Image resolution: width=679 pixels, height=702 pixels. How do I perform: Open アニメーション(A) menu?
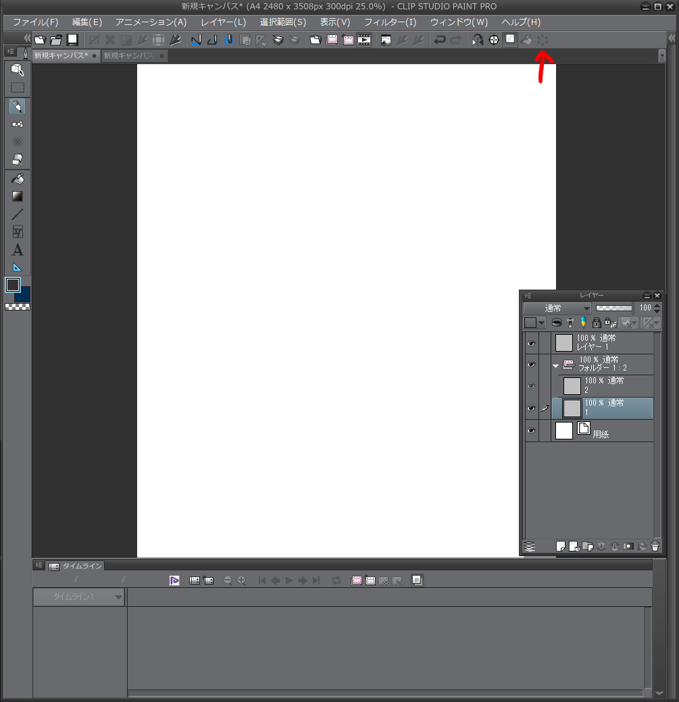coord(151,22)
